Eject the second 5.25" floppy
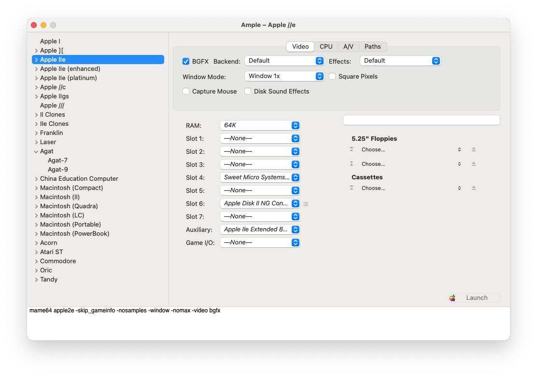This screenshot has width=537, height=376. [474, 164]
